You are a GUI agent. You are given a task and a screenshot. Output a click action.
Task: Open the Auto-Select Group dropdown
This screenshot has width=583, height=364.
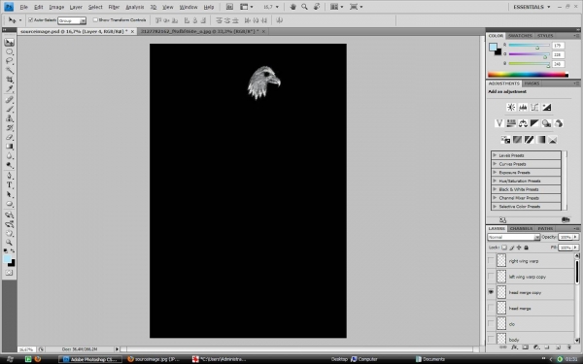click(x=72, y=20)
